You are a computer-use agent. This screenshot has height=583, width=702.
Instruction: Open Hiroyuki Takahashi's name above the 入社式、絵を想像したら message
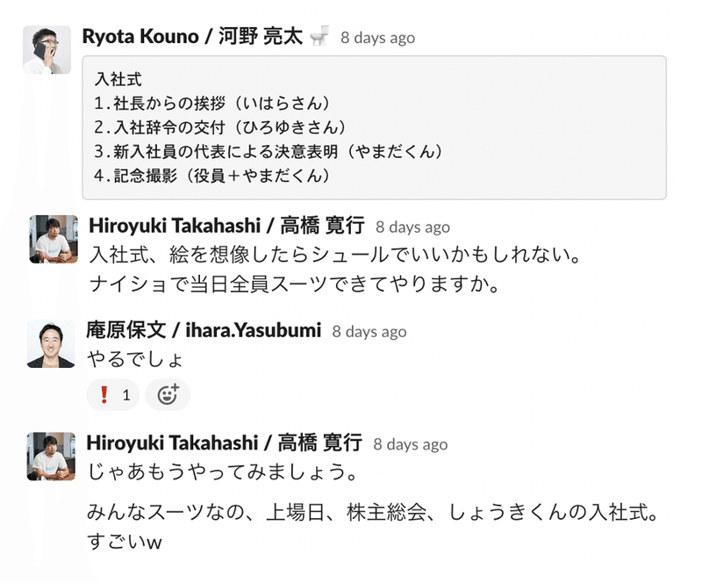point(226,226)
